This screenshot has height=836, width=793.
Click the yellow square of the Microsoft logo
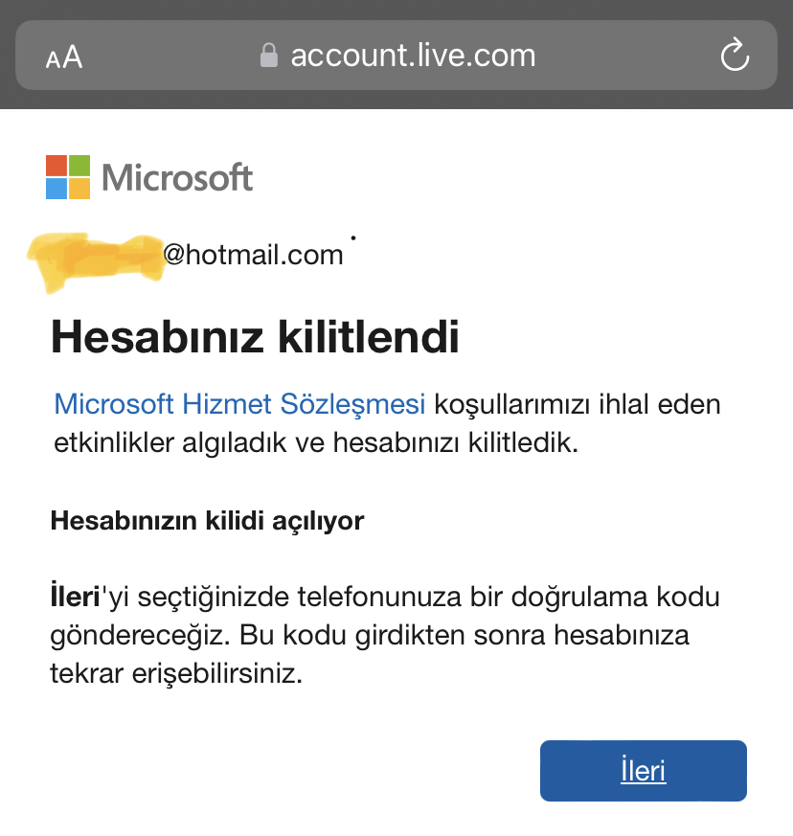(79, 189)
